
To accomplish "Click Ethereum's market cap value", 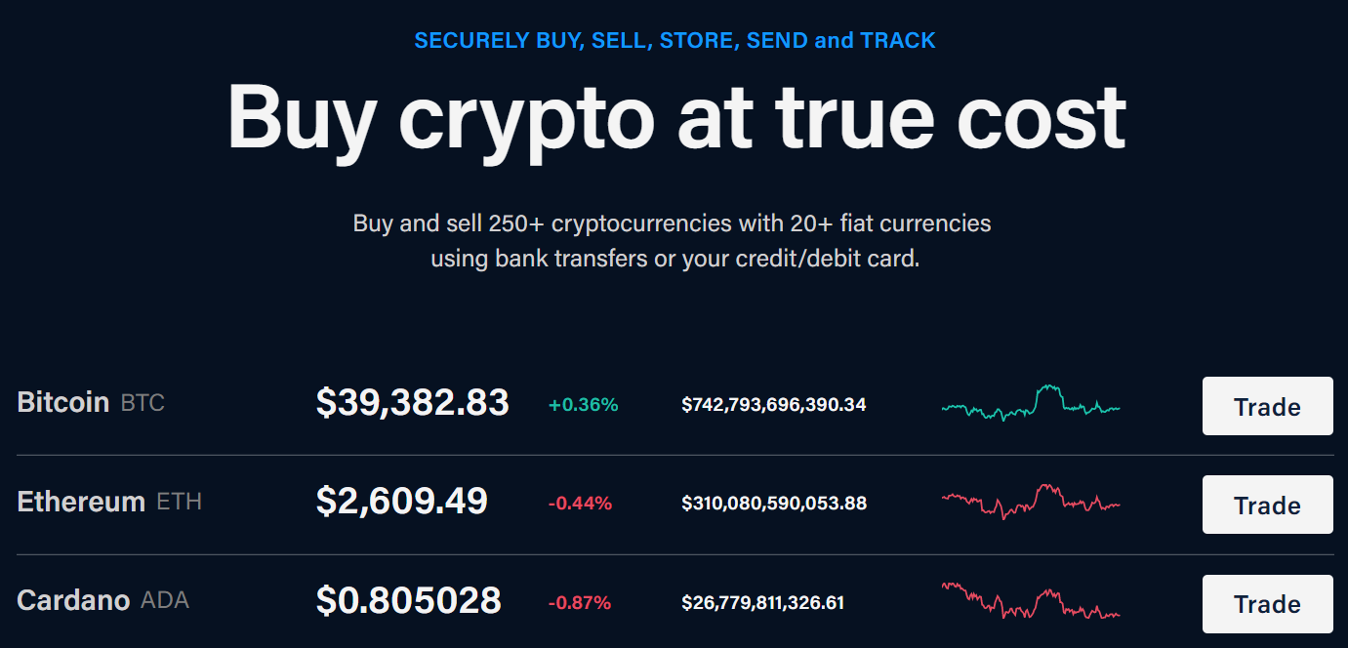I will click(x=773, y=504).
